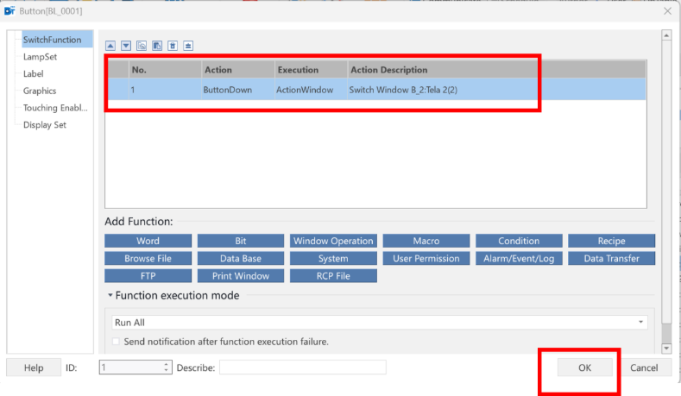681x396 pixels.
Task: Add an RCP File function
Action: coord(333,276)
